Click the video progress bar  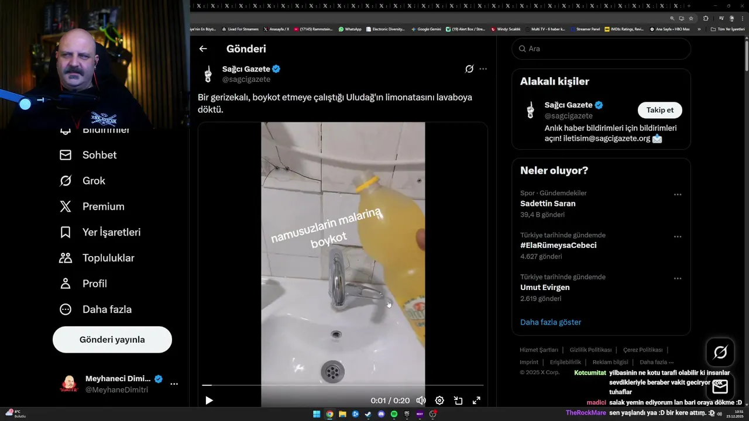tap(343, 385)
